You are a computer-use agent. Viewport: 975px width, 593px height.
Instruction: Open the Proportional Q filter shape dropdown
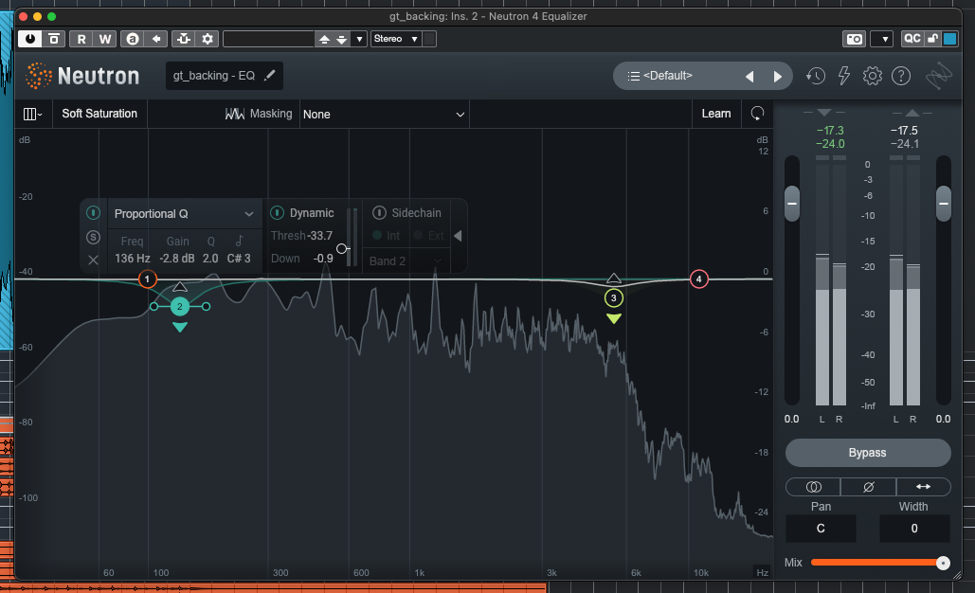184,214
